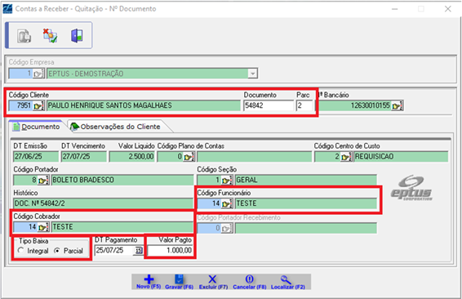Open lookup for Código Seção

(x=227, y=180)
